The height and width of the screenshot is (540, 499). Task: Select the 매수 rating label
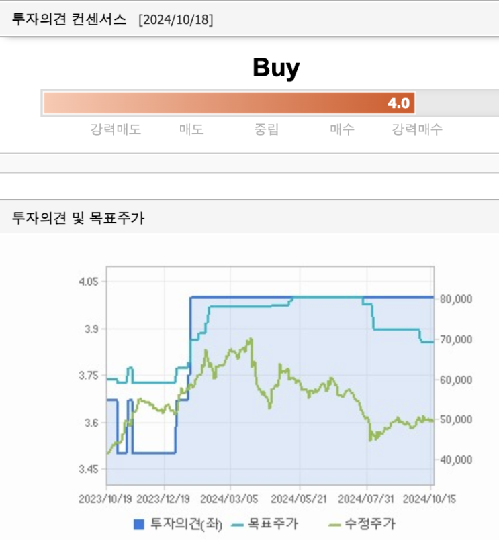[x=342, y=129]
